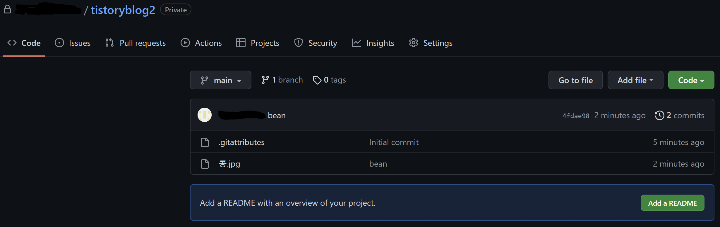View the Security tab
The height and width of the screenshot is (227, 720).
coord(316,43)
